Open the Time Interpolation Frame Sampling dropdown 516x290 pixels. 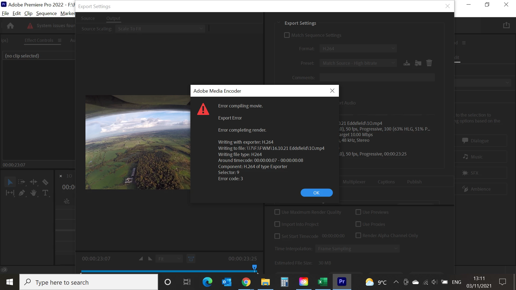click(357, 249)
